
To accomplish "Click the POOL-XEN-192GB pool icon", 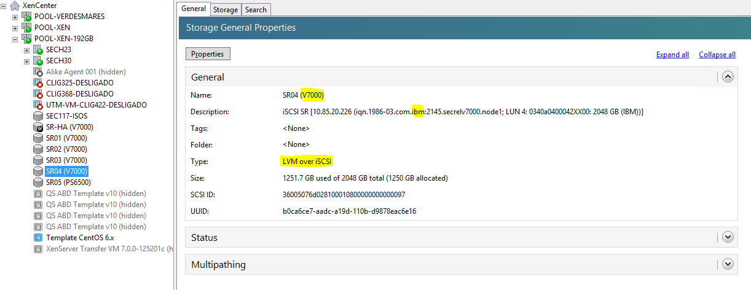I will pos(26,39).
